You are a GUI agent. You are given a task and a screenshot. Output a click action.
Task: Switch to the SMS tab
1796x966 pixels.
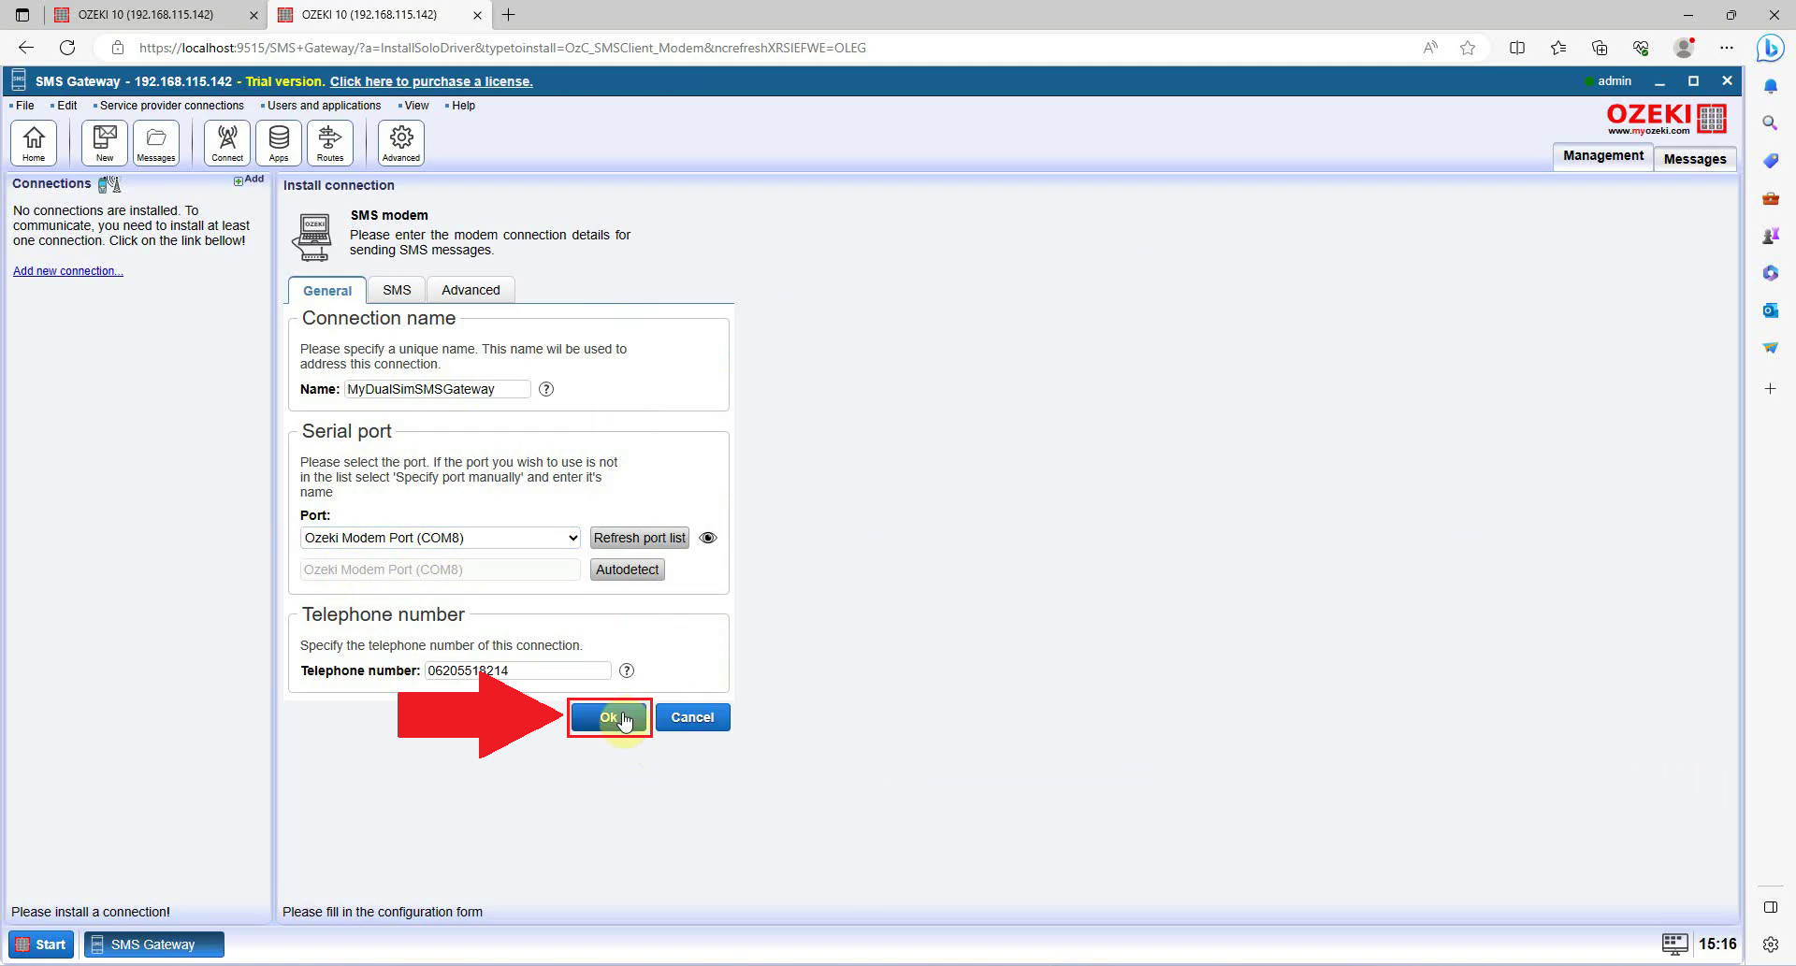397,290
